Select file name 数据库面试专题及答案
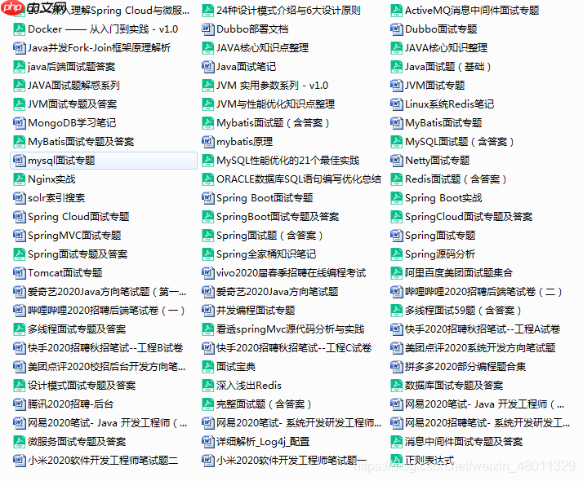 (x=454, y=386)
